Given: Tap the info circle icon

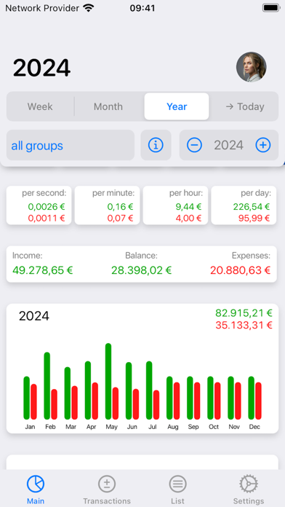Looking at the screenshot, I should pyautogui.click(x=156, y=145).
